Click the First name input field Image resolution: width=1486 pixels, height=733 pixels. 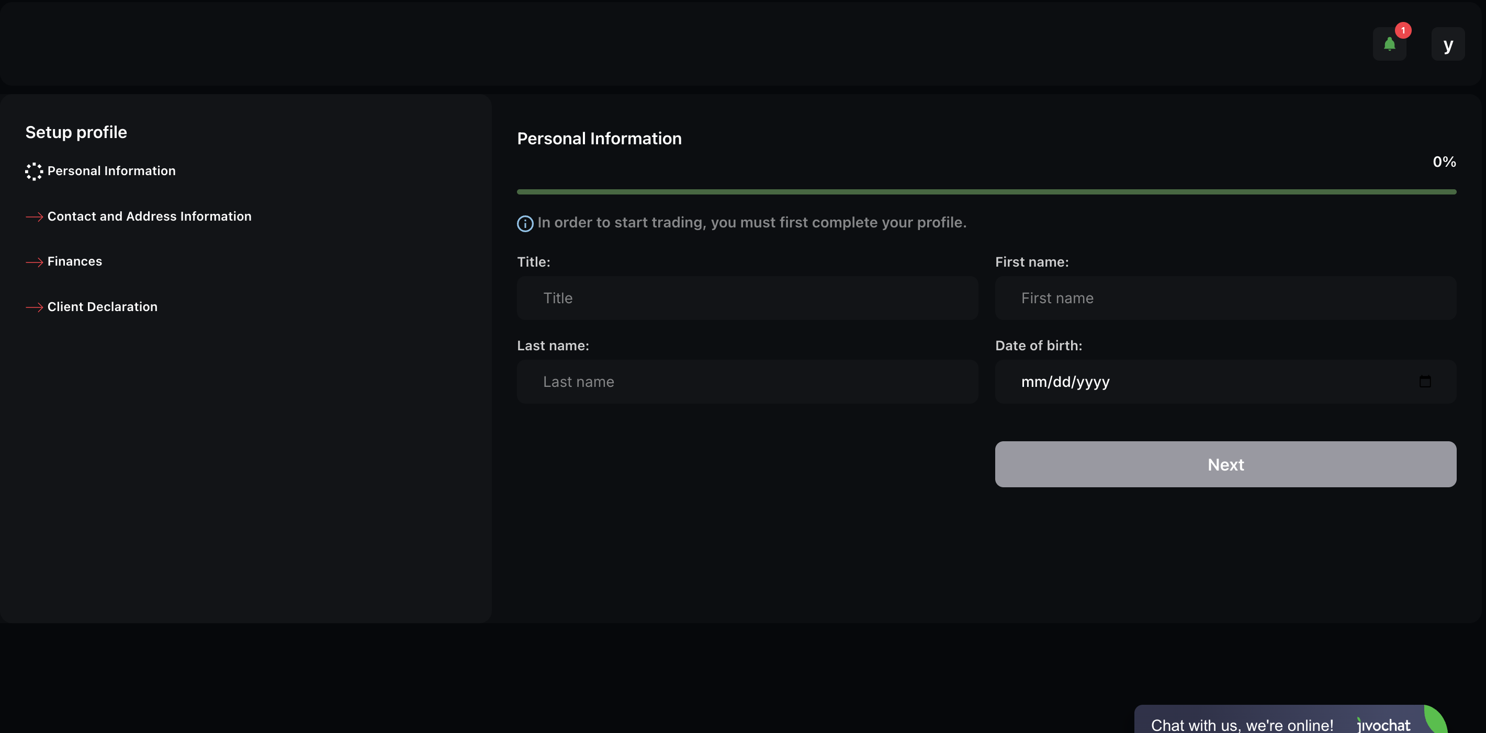(x=1225, y=297)
